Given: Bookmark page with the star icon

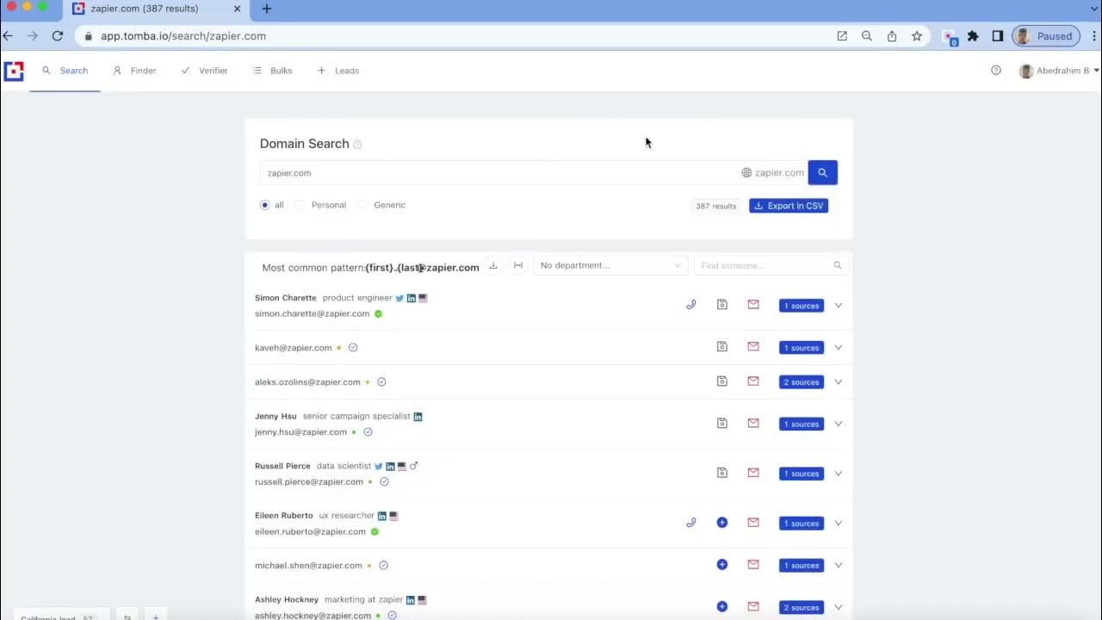Looking at the screenshot, I should coord(917,36).
